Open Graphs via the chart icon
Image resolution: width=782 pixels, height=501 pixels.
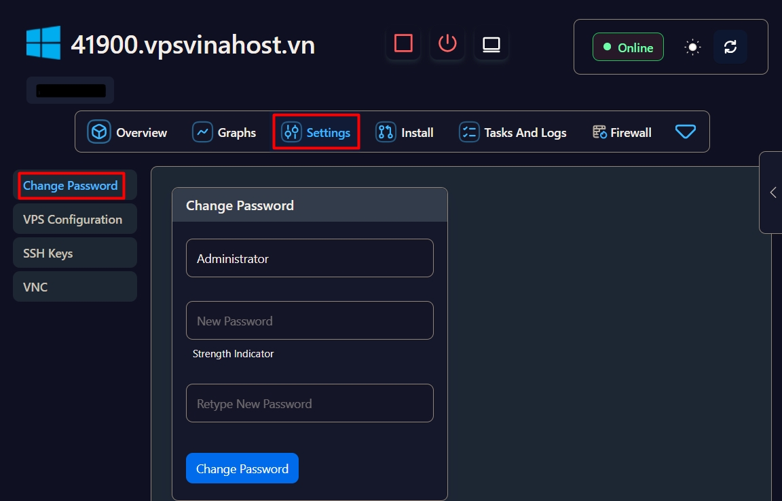pyautogui.click(x=202, y=132)
